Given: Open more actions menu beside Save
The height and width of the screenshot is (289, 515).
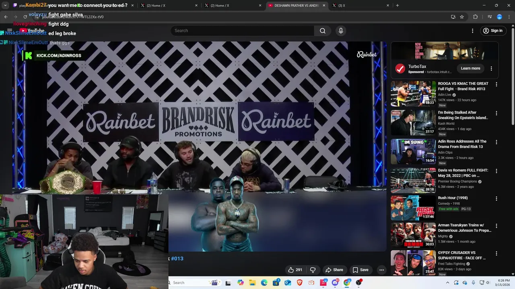Looking at the screenshot, I should (x=381, y=270).
